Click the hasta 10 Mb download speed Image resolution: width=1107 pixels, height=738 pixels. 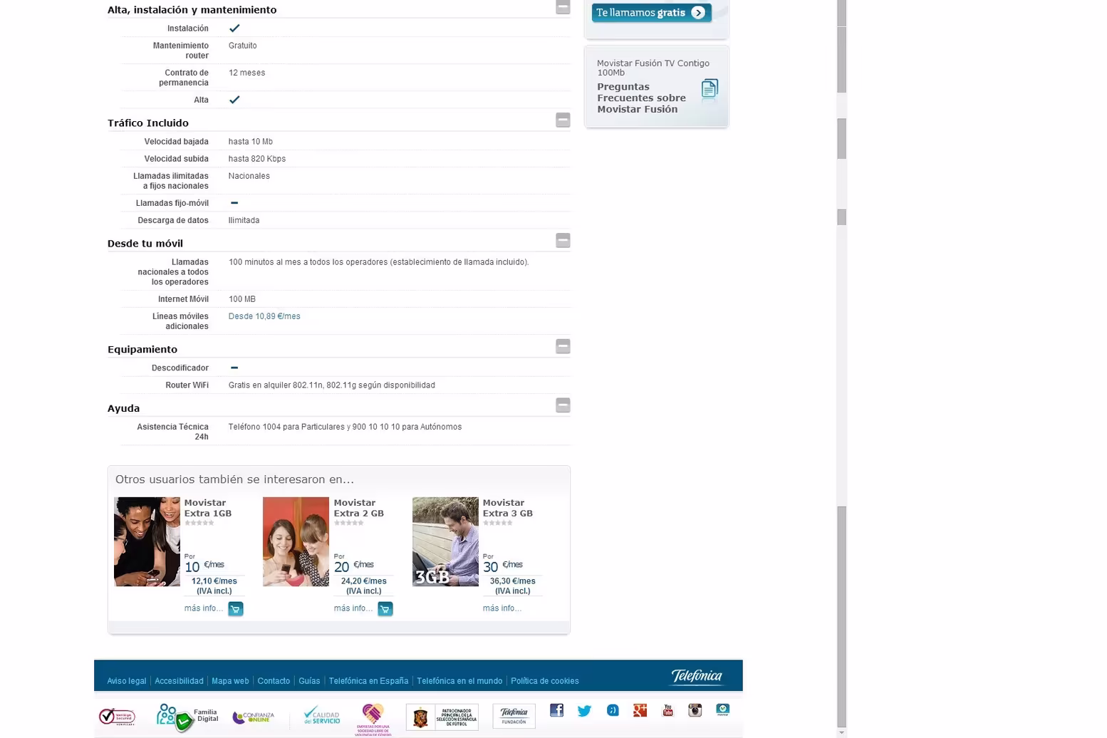click(251, 142)
